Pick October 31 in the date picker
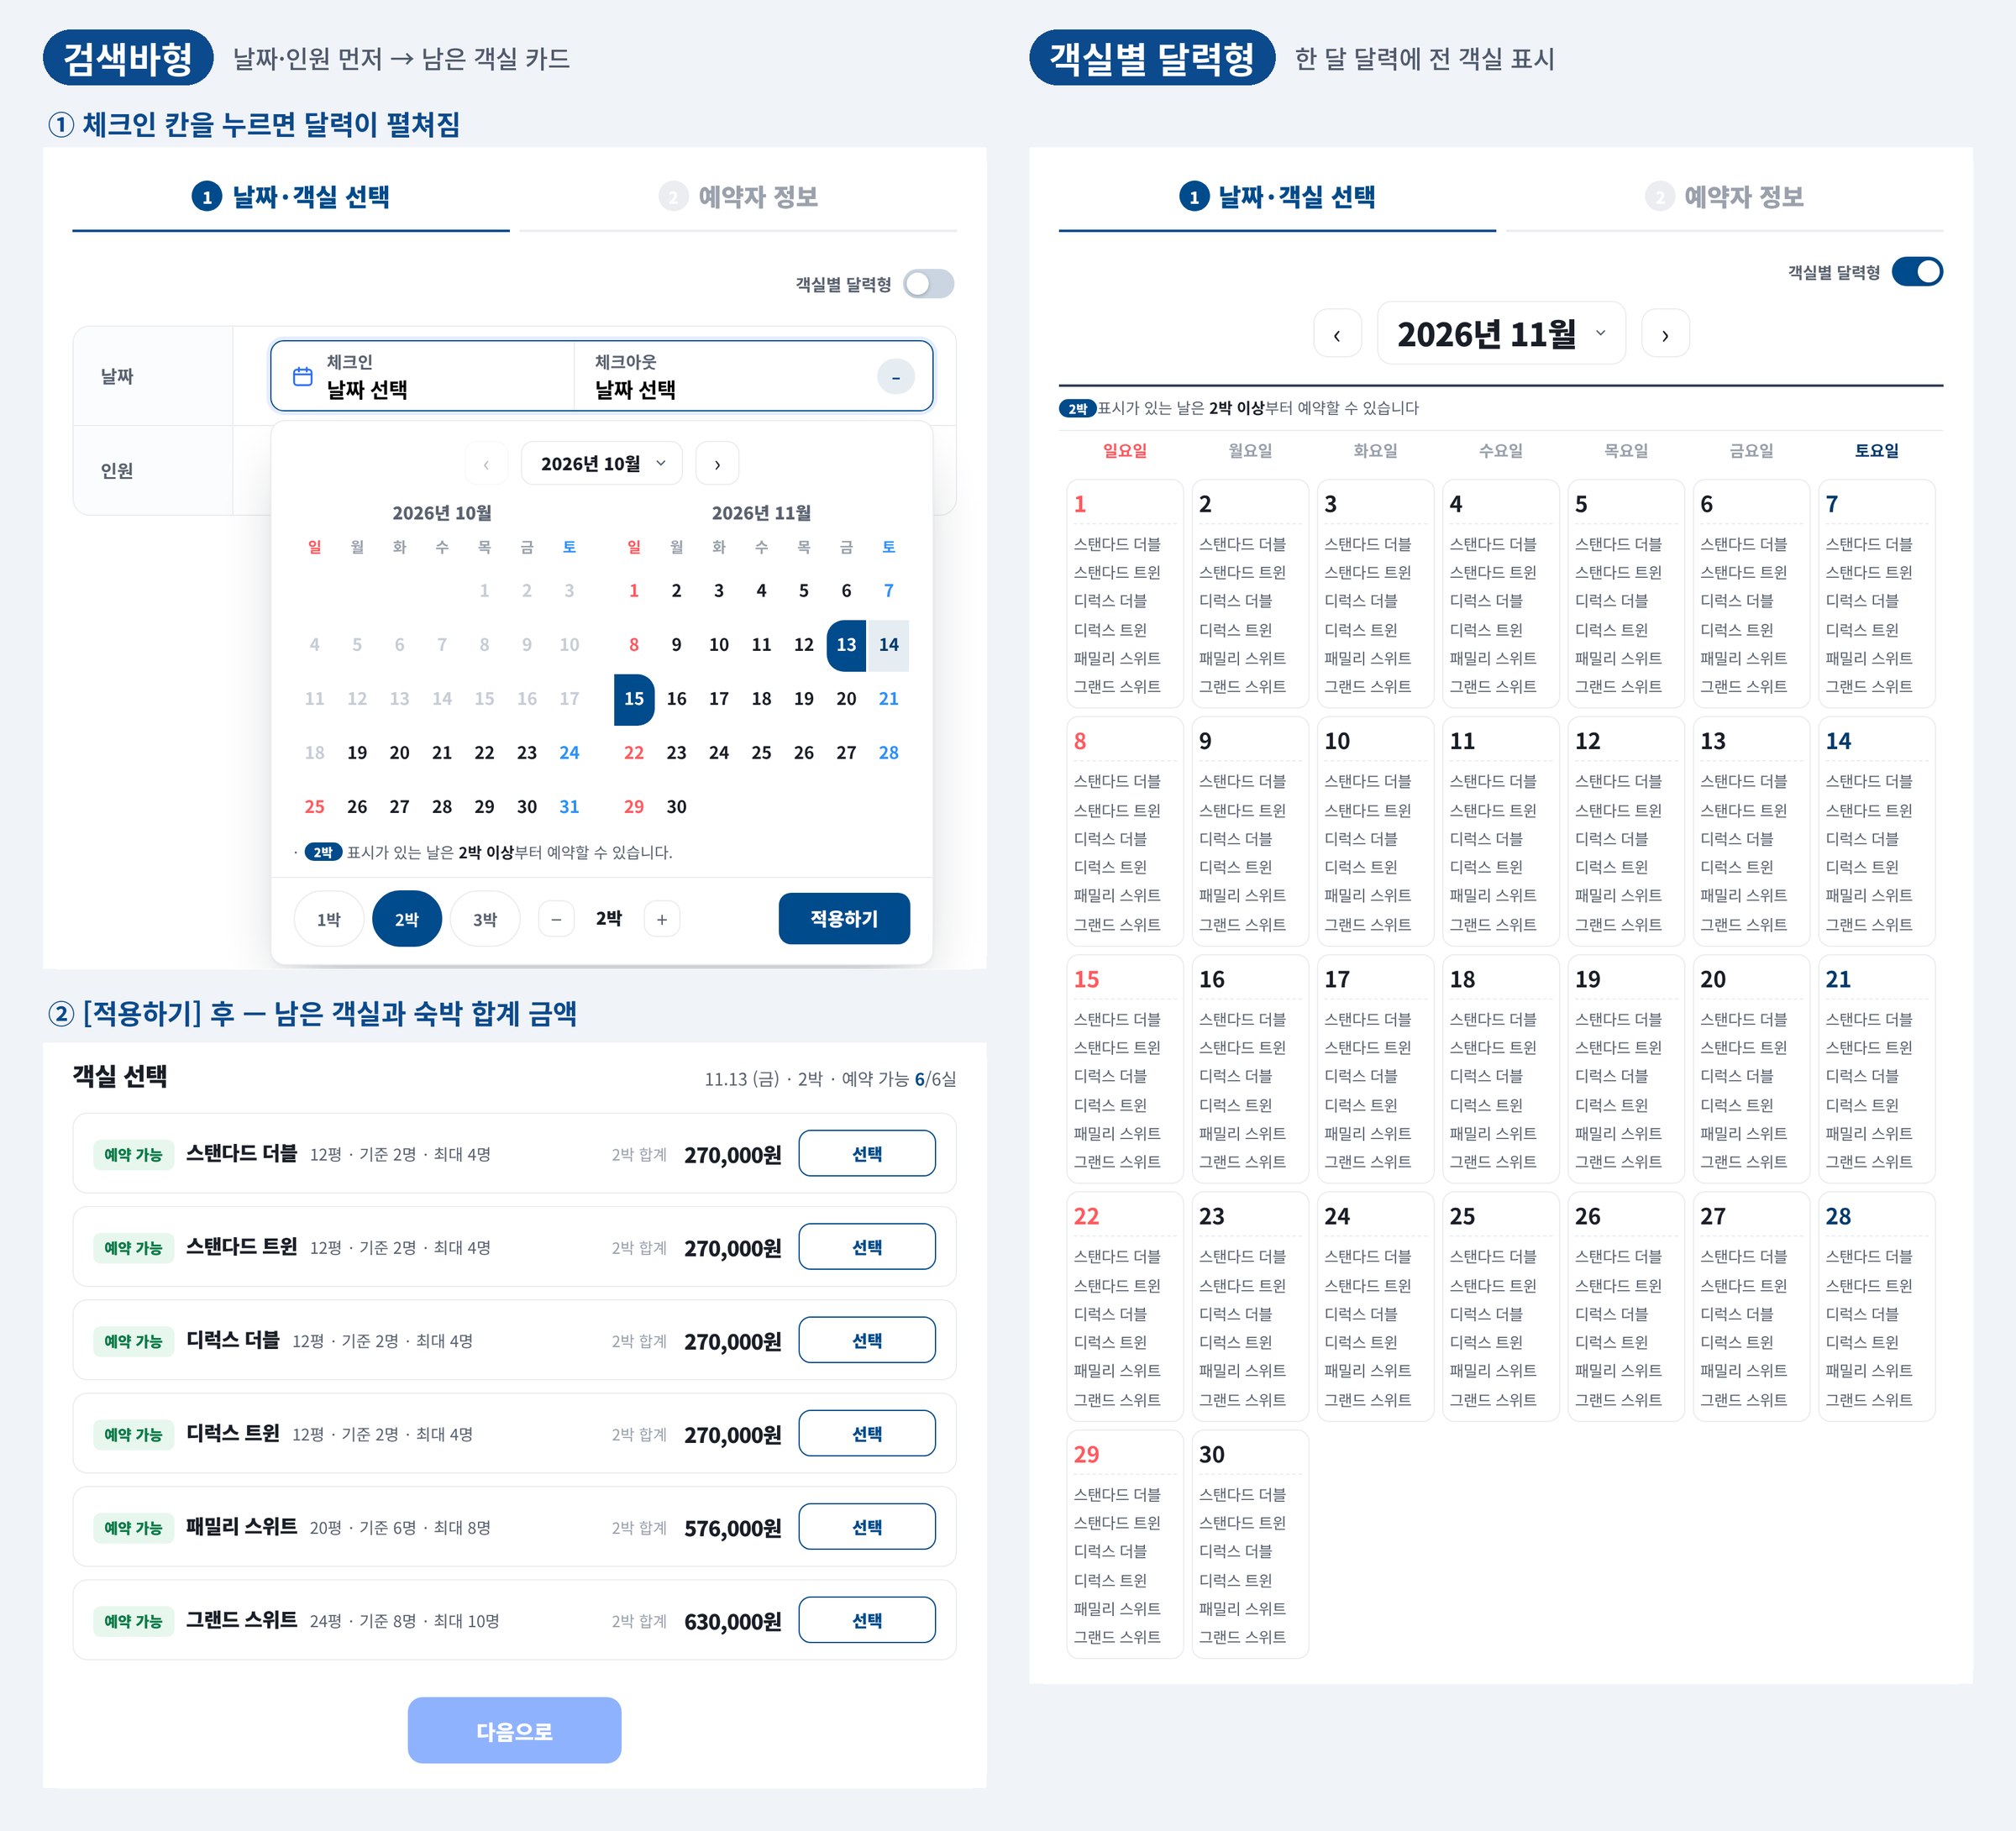Image resolution: width=2016 pixels, height=1831 pixels. (x=569, y=807)
